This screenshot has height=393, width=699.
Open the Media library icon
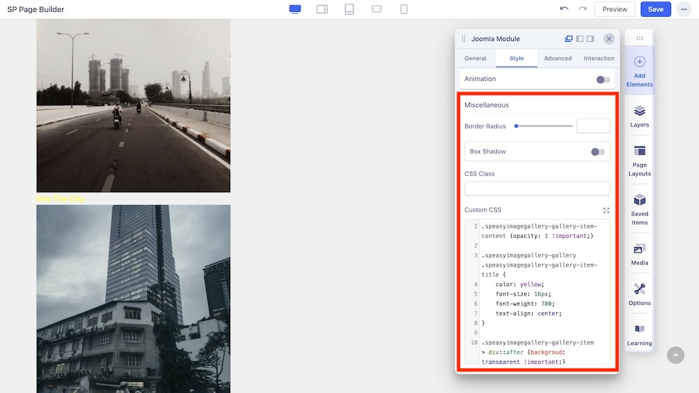click(x=639, y=253)
